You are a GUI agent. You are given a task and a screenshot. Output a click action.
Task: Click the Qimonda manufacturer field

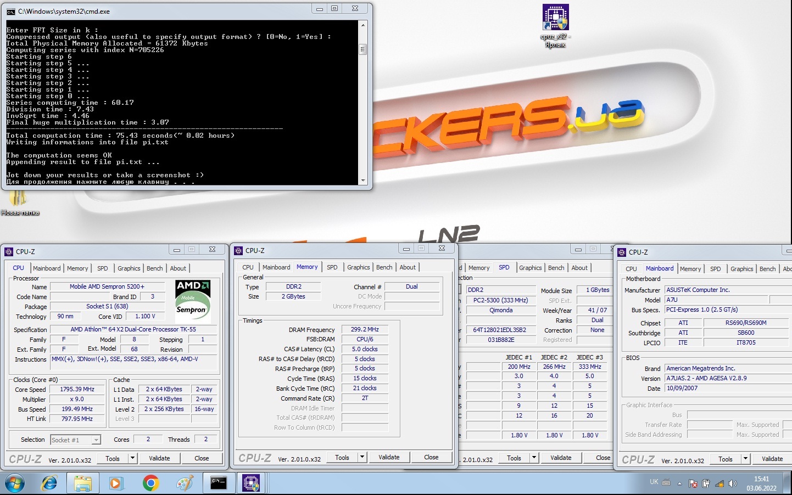[x=501, y=310]
